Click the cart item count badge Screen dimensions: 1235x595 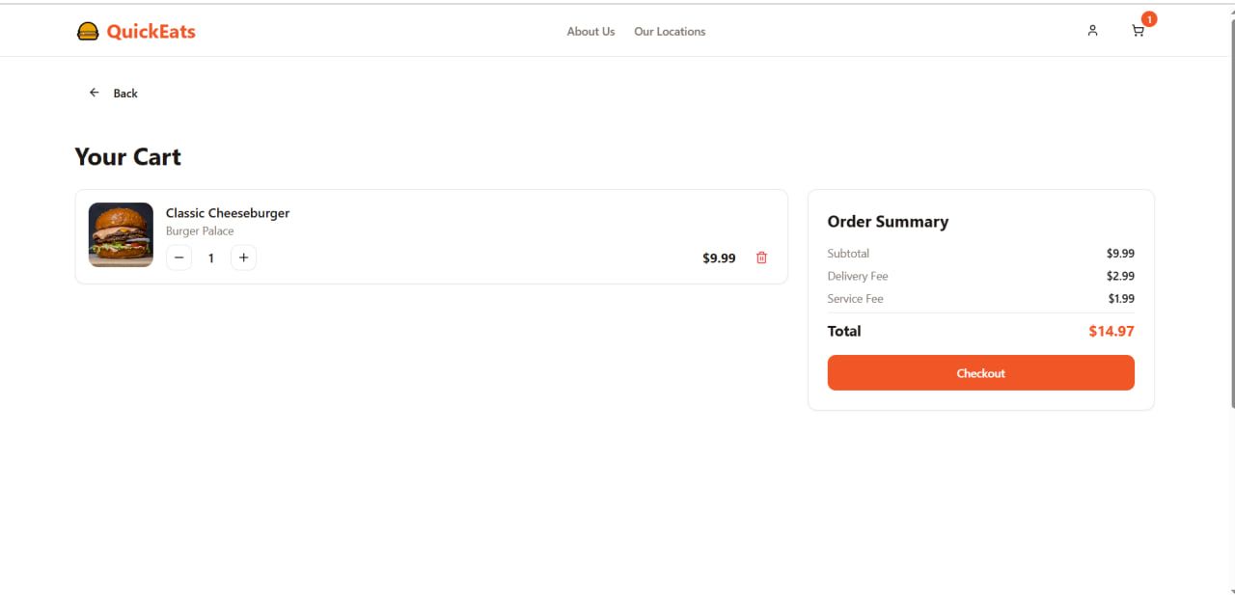pos(1149,19)
